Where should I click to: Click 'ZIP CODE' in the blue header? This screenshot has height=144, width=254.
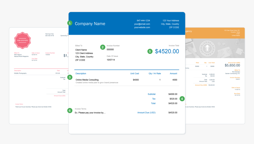coord(174,27)
